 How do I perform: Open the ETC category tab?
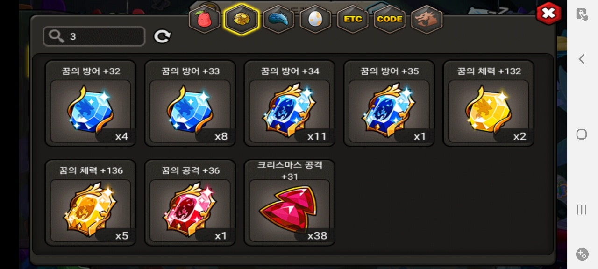(x=353, y=19)
